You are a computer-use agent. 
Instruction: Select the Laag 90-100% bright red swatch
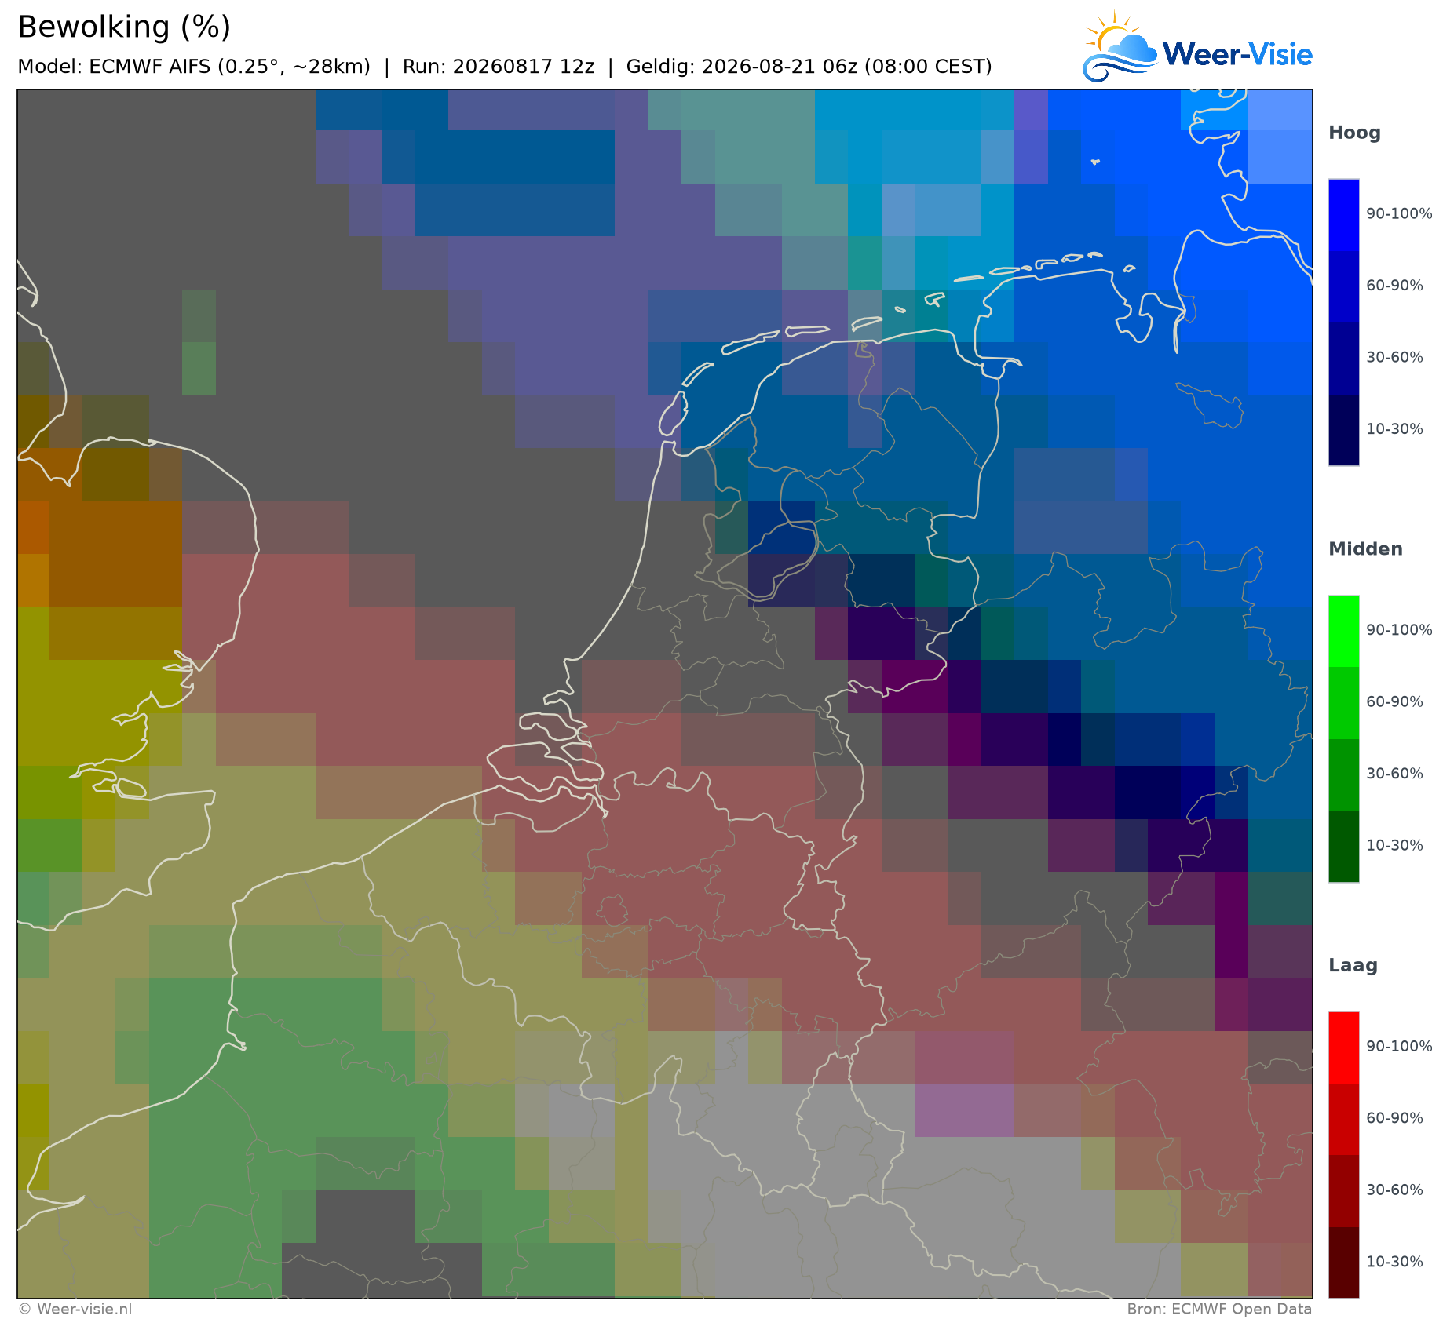[1343, 1048]
